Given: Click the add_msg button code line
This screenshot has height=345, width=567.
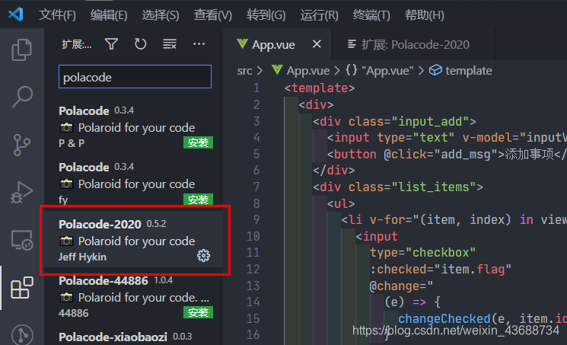Looking at the screenshot, I should pyautogui.click(x=447, y=154).
